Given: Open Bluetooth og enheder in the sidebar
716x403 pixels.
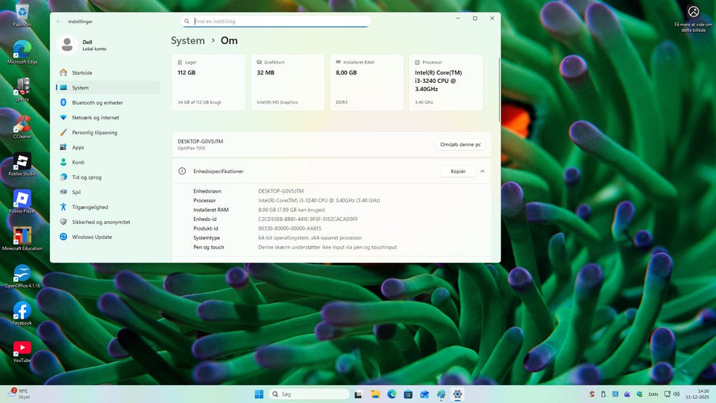Looking at the screenshot, I should [97, 103].
